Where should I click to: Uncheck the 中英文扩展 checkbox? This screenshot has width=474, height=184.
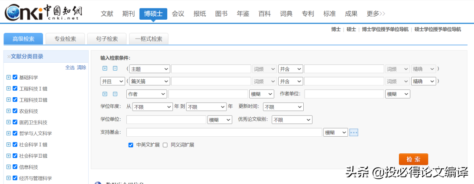click(x=130, y=145)
